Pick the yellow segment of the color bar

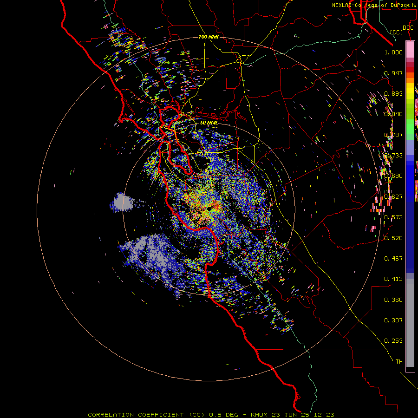click(x=410, y=91)
